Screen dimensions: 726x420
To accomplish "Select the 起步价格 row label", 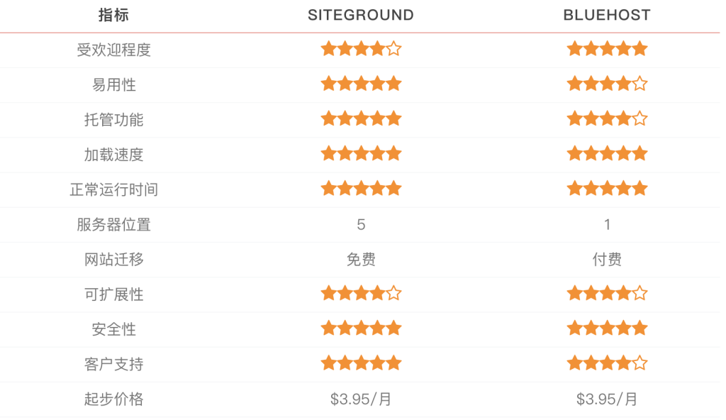I will click(113, 399).
